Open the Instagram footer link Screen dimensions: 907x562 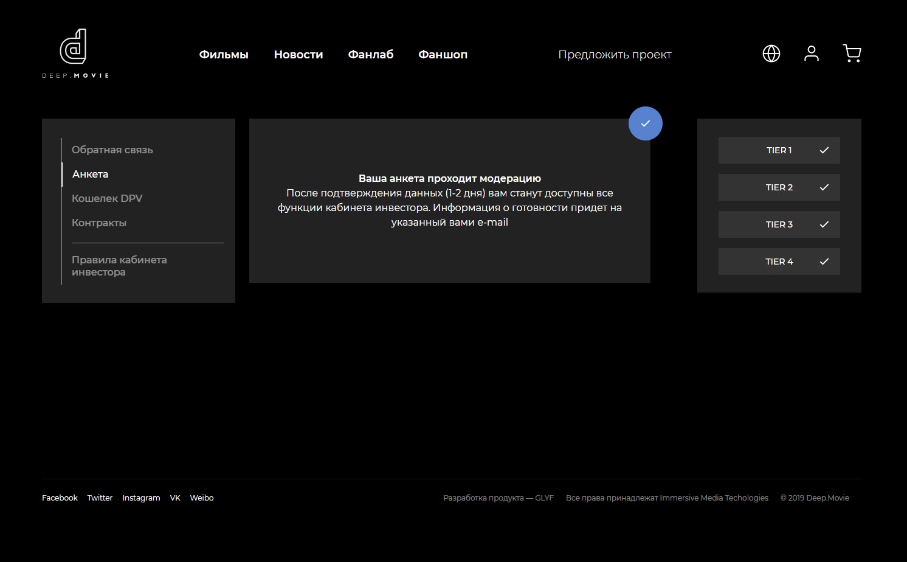141,498
